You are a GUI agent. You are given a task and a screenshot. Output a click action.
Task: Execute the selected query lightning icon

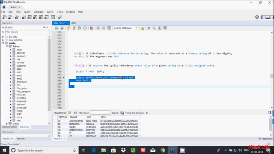tap(68, 28)
